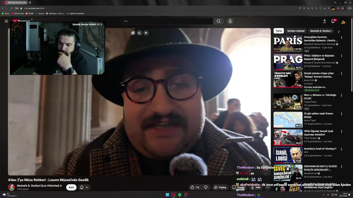Open options for Sovyet sonrası video suggestion

click(x=341, y=74)
